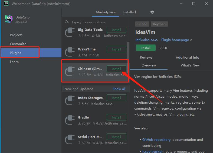213x153 pixels.
Task: Click the 13.6M downloads count
Action: (85, 75)
